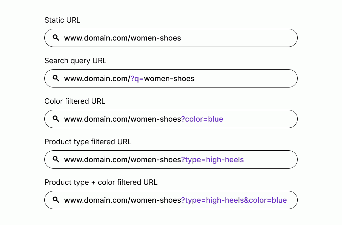
Task: Click magnifier in Product type + color bar
Action: pos(56,200)
